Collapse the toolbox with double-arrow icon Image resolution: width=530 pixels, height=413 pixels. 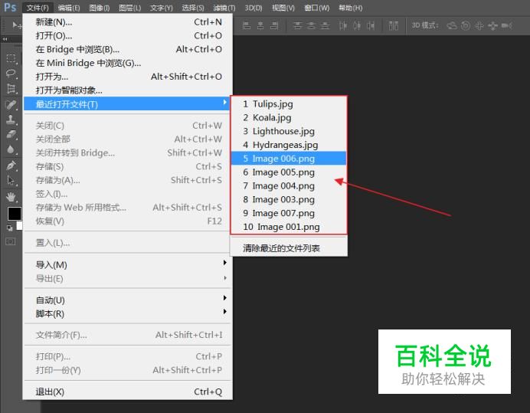coord(5,39)
